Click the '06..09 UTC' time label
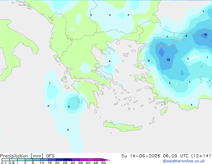The image size is (212, 164). [175, 156]
